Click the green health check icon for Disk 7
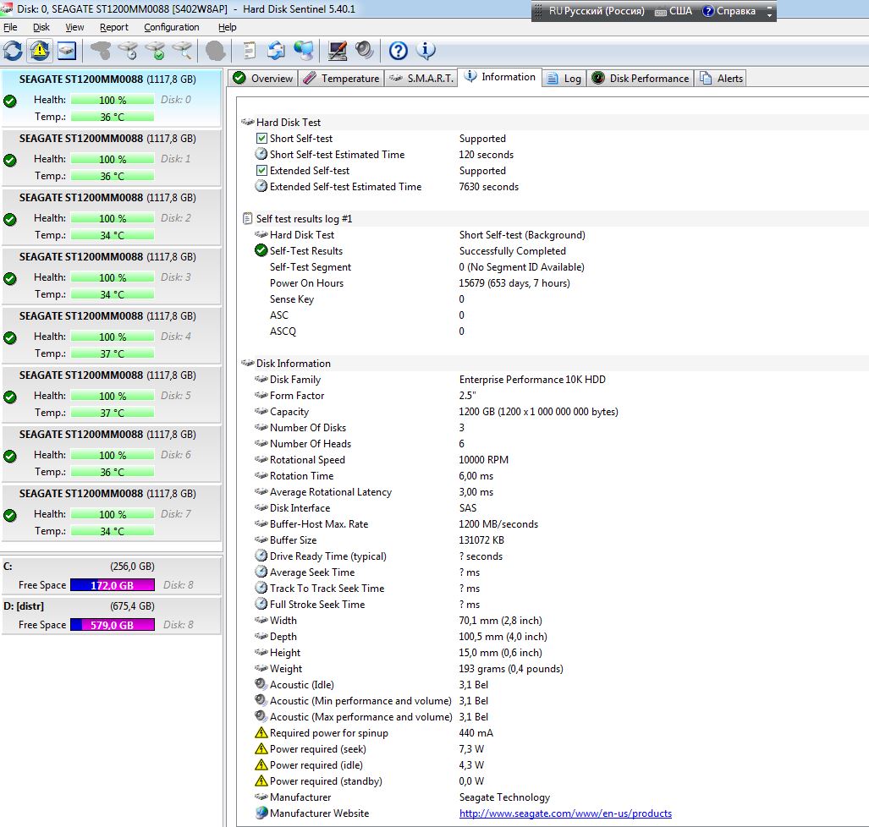Image resolution: width=869 pixels, height=827 pixels. [10, 516]
